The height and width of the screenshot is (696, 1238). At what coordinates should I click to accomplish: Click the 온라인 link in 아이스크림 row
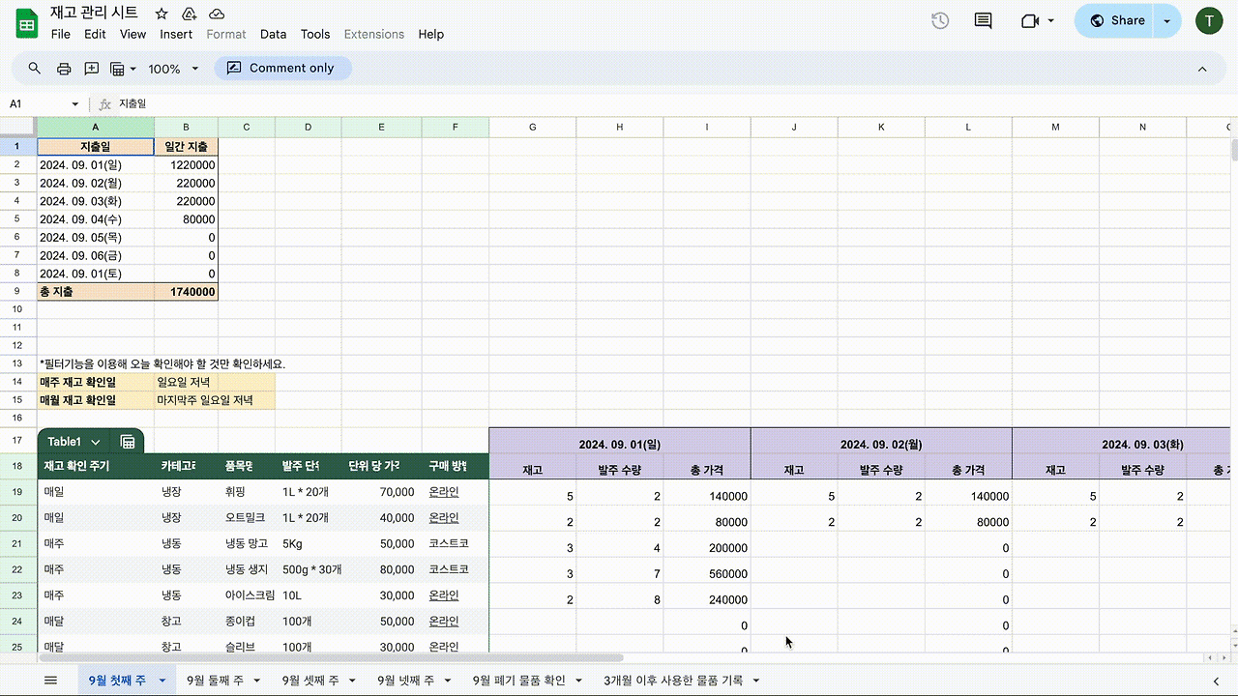(444, 595)
